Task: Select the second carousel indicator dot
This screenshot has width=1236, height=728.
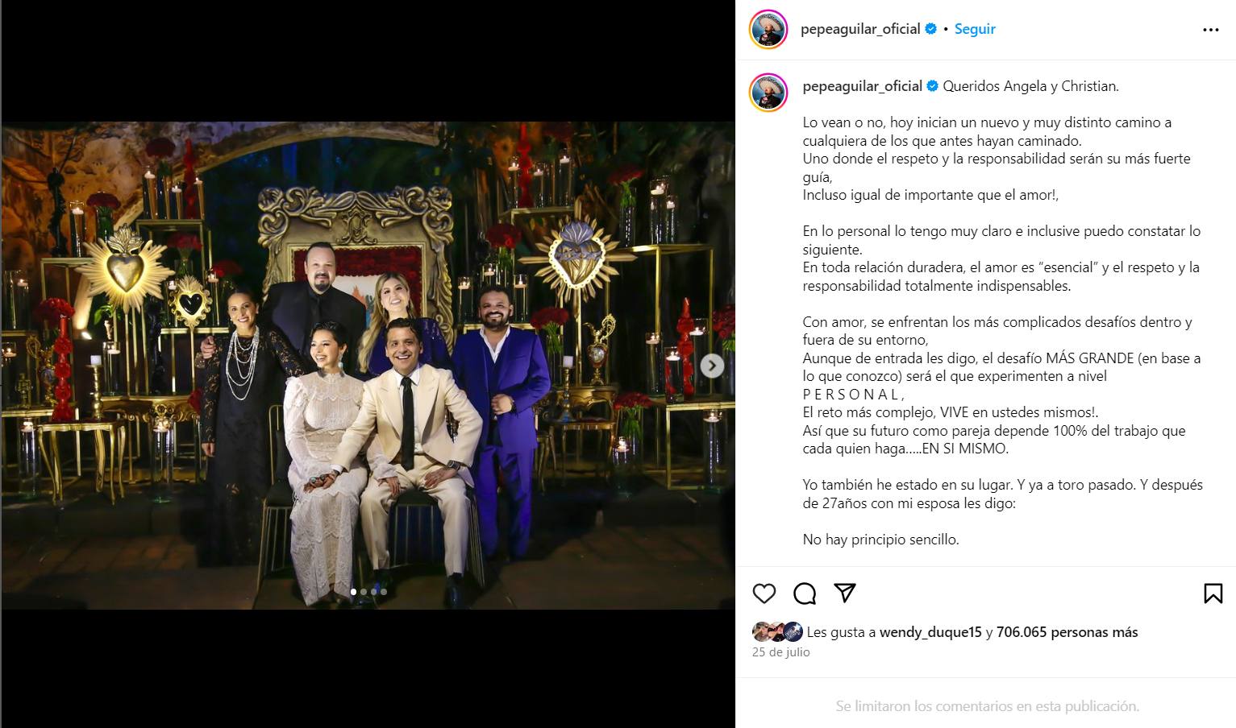Action: [364, 592]
